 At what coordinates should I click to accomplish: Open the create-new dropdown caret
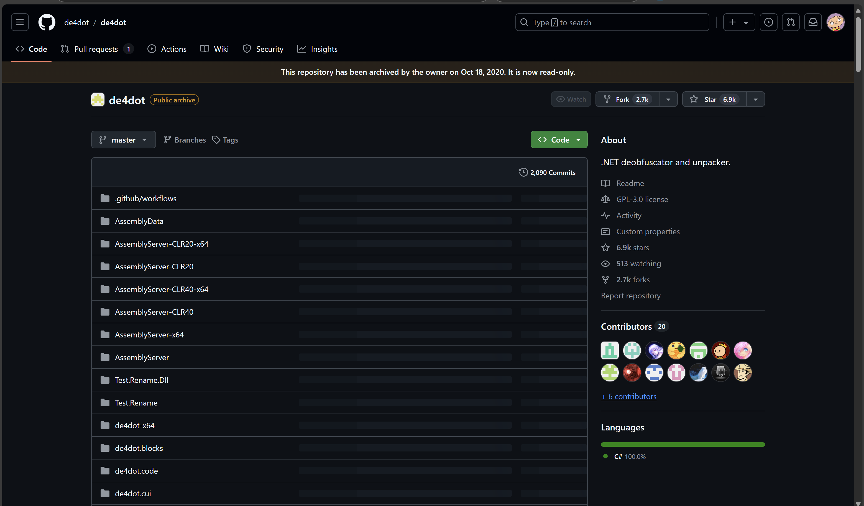point(746,23)
